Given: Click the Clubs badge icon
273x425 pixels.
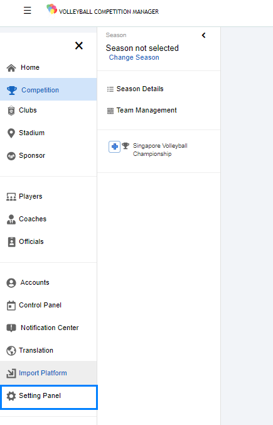Looking at the screenshot, I should tap(11, 111).
